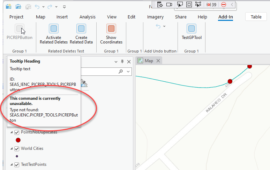Click the Show Coordinates tool
This screenshot has height=170, width=270.
(x=111, y=34)
